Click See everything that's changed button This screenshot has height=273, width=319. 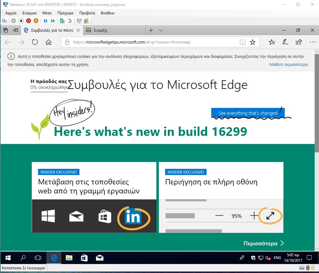pos(248,113)
